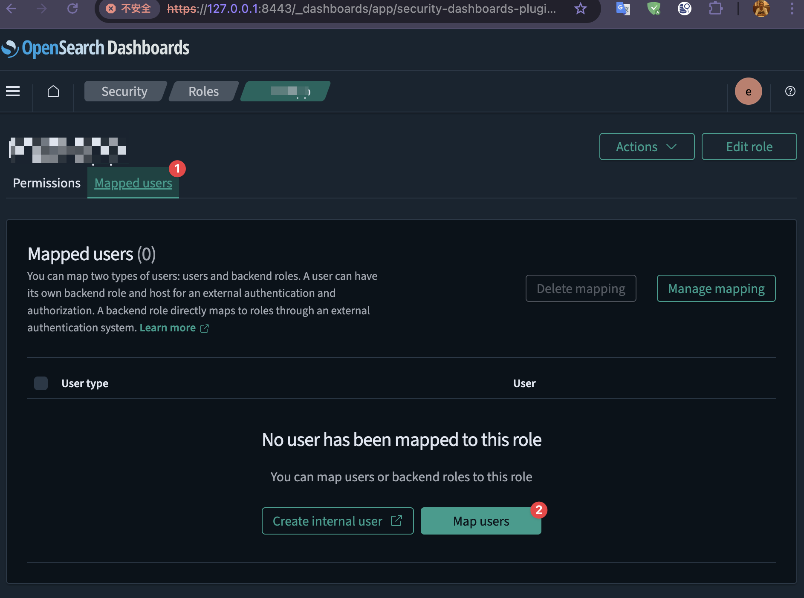Click the User column header
Image resolution: width=804 pixels, height=598 pixels.
pyautogui.click(x=524, y=383)
